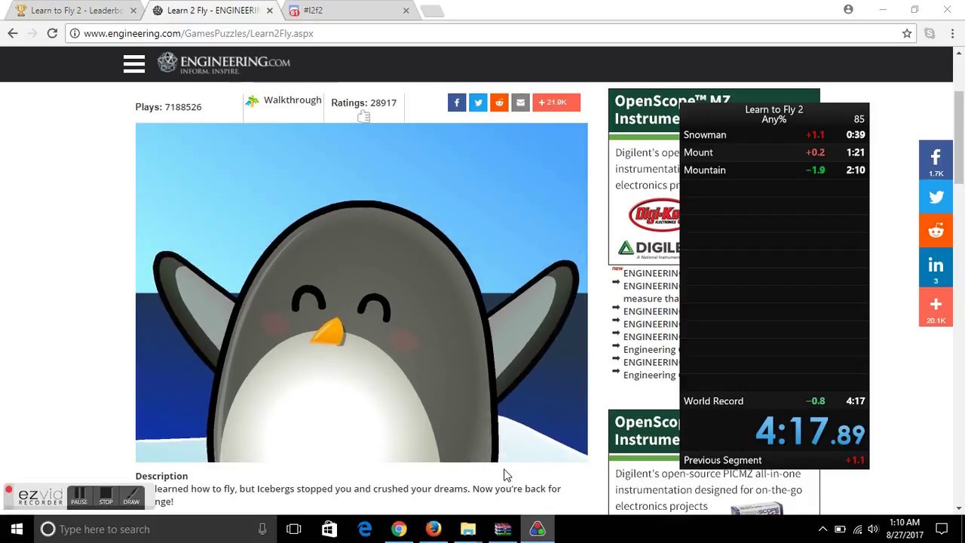This screenshot has height=543, width=965.
Task: Select the Mount split in the timer
Action: pyautogui.click(x=774, y=152)
